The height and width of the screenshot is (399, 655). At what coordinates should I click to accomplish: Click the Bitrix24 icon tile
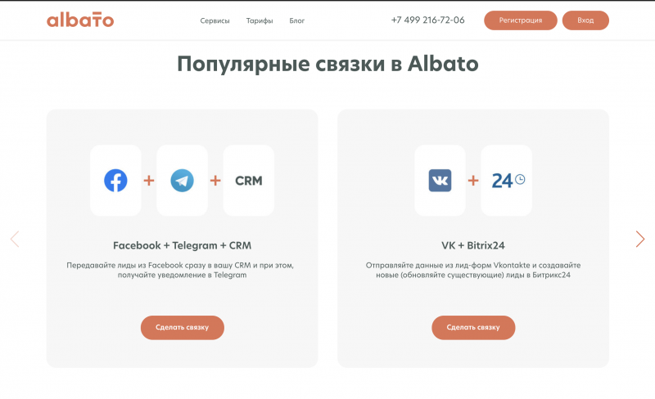pos(507,181)
